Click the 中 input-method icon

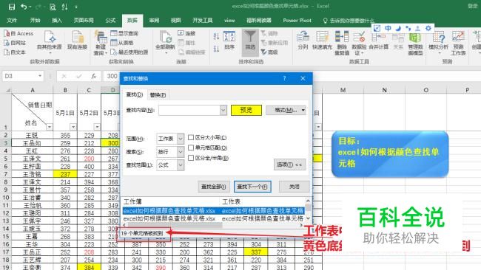click(x=388, y=28)
